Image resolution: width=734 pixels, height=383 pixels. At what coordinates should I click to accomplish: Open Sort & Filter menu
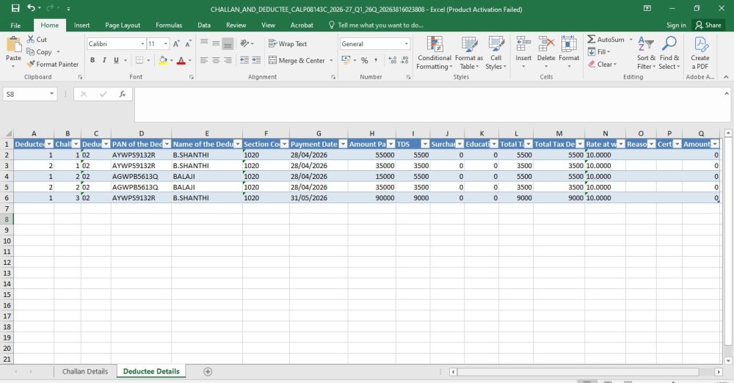tap(646, 53)
